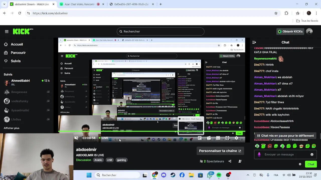Select the gaming tag
Screen dimensions: 321x180
[x=121, y=160]
